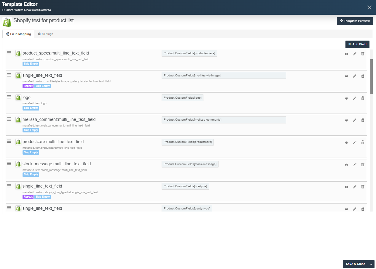Delete the product_specs field via trash icon
The image size is (376, 269).
click(363, 54)
